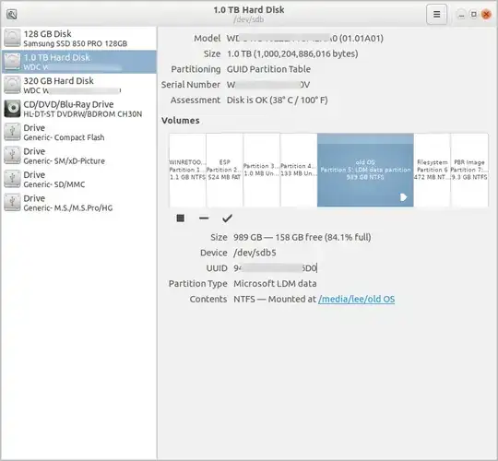Image resolution: width=498 pixels, height=461 pixels.
Task: Click the UUID value text field
Action: pyautogui.click(x=276, y=268)
